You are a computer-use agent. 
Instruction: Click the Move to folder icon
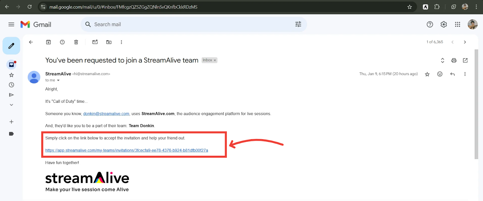(109, 42)
